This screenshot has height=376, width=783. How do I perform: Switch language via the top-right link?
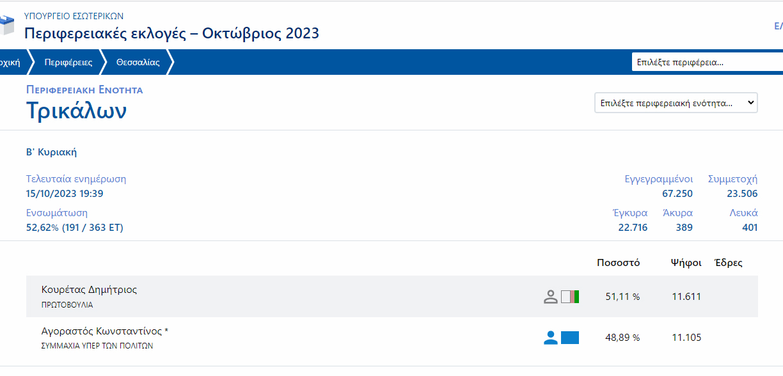pos(778,26)
